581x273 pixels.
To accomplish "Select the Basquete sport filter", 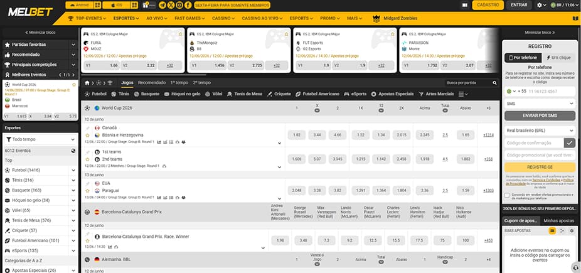I will tap(146, 94).
